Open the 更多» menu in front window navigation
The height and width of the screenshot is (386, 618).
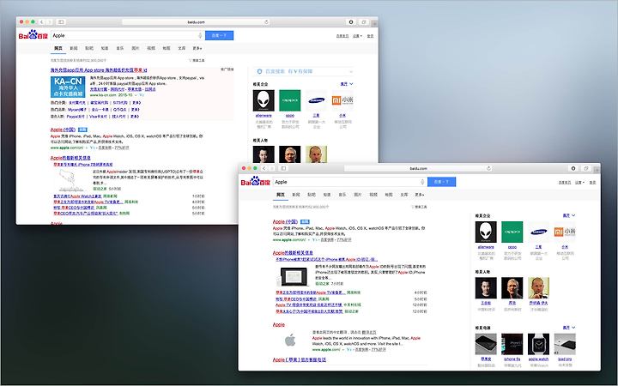[420, 195]
